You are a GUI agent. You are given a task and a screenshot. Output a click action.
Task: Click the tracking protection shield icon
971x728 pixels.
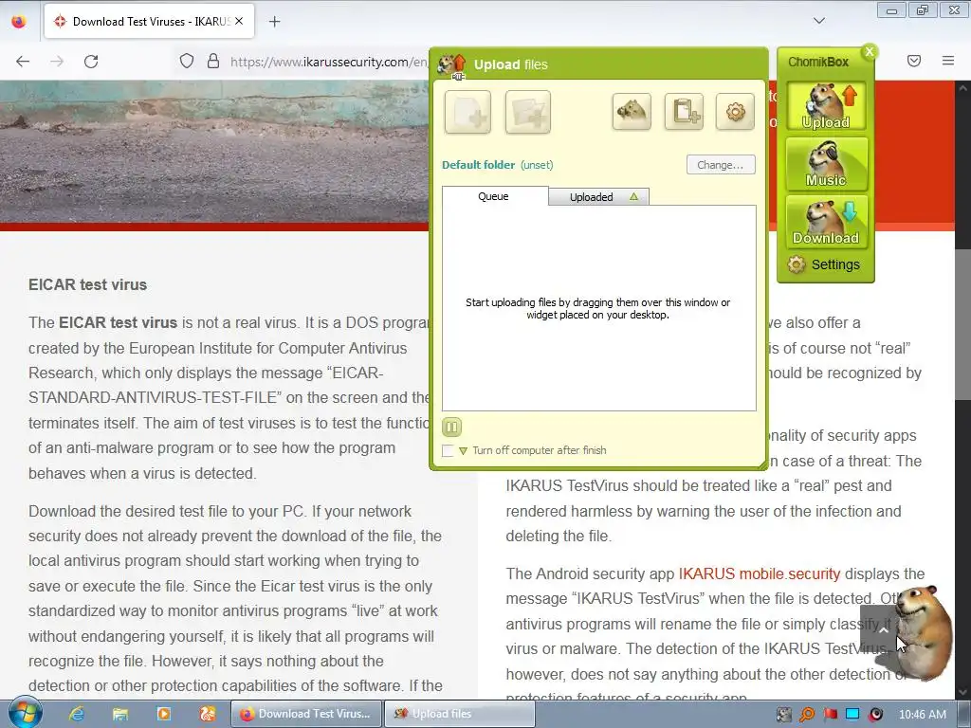click(x=187, y=62)
